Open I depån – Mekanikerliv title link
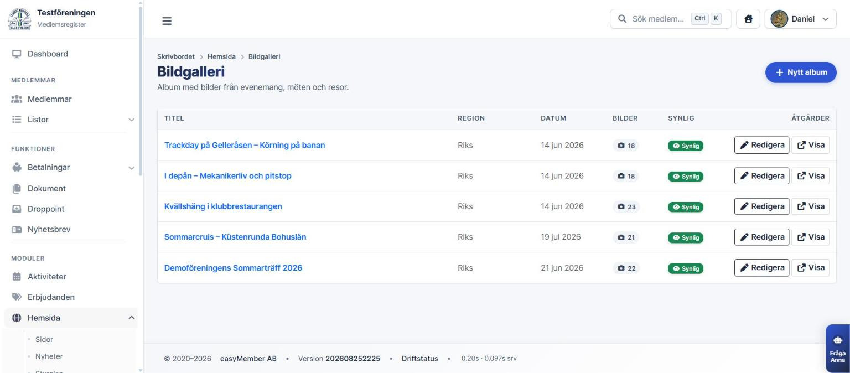850x373 pixels. [x=228, y=176]
